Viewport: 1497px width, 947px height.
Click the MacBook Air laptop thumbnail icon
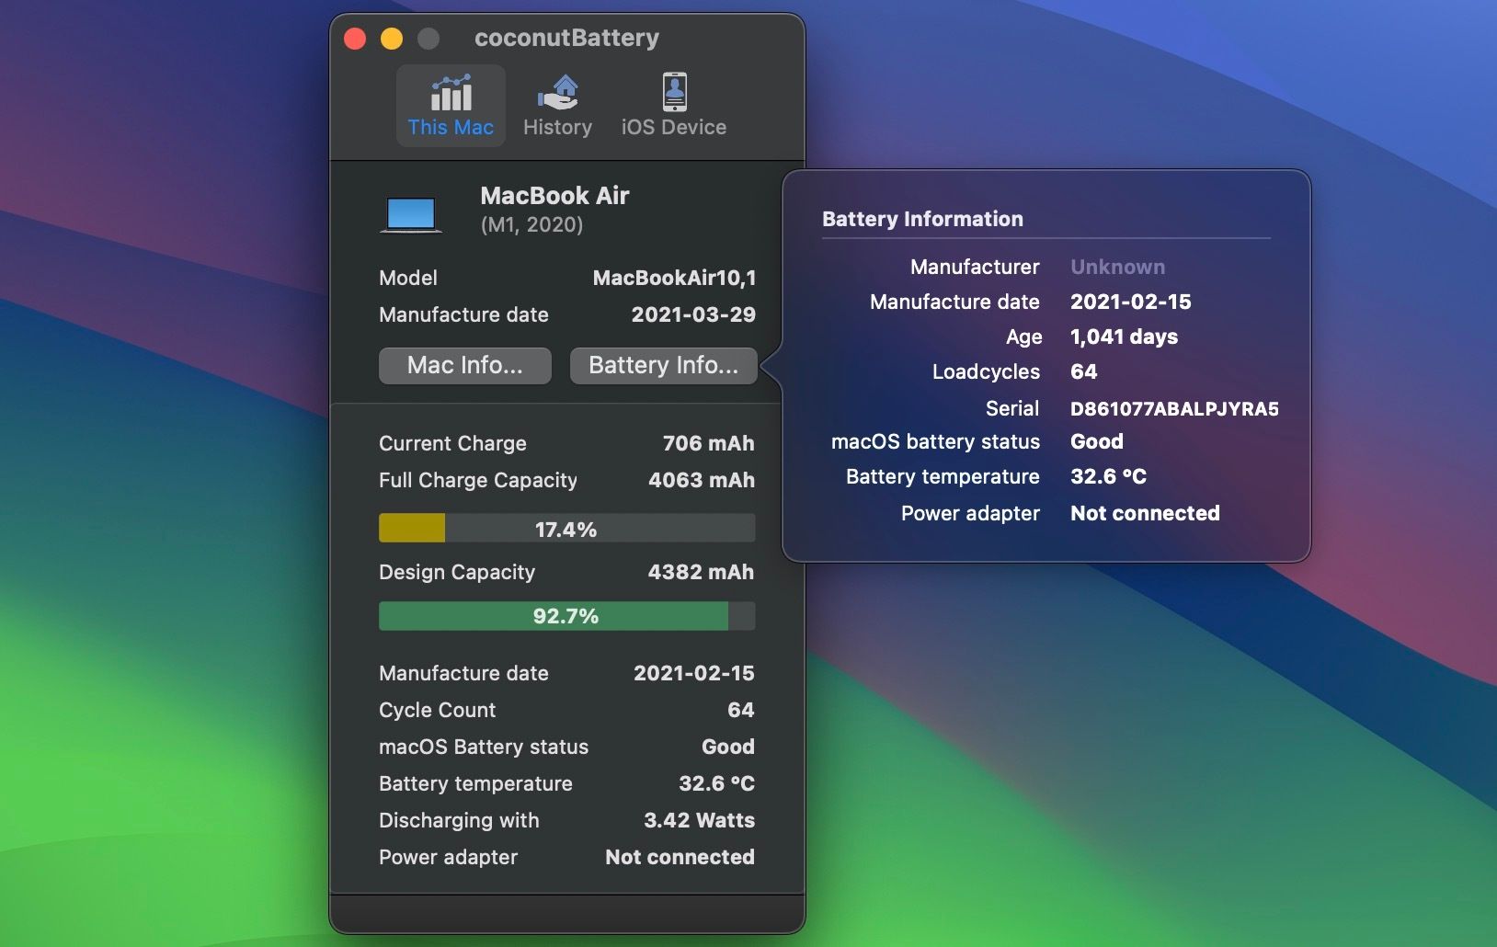click(412, 212)
